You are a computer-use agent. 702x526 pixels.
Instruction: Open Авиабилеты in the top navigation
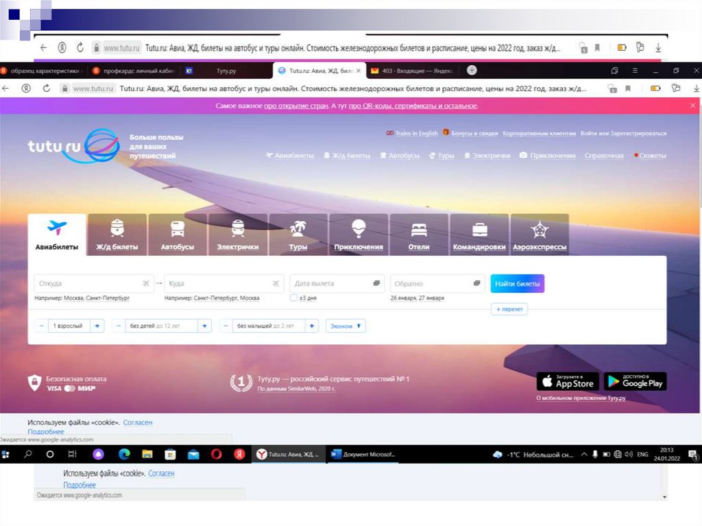(x=290, y=156)
